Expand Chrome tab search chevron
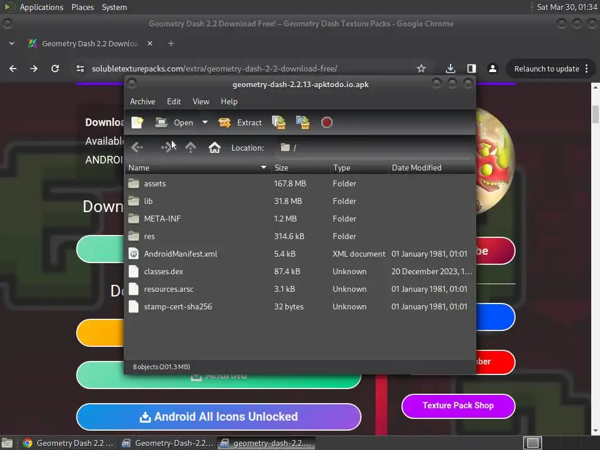 [12, 43]
